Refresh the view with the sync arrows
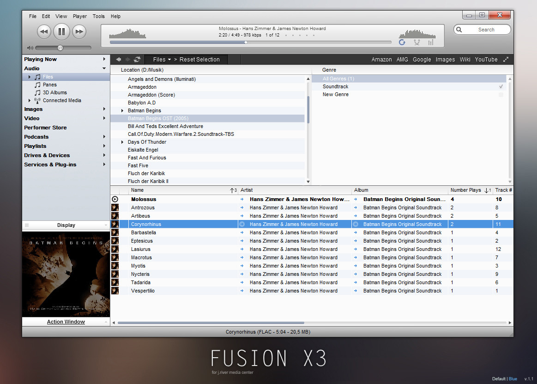The image size is (537, 384). coord(137,59)
